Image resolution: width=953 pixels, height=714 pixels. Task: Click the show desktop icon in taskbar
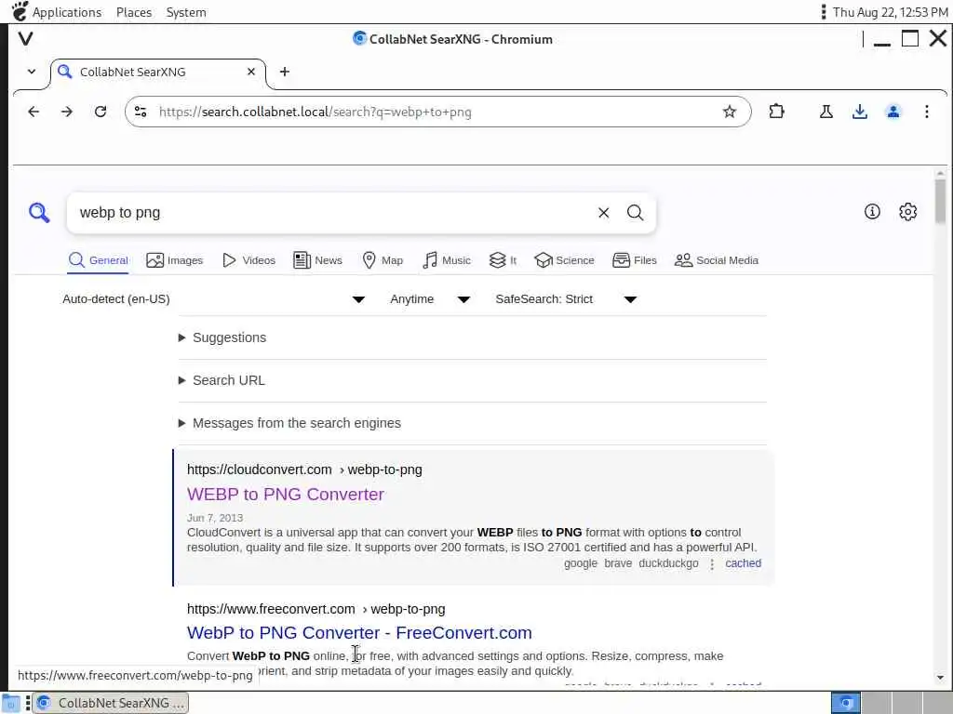click(10, 703)
